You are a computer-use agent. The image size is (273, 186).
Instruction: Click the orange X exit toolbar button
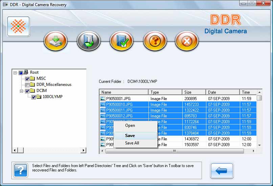187,41
